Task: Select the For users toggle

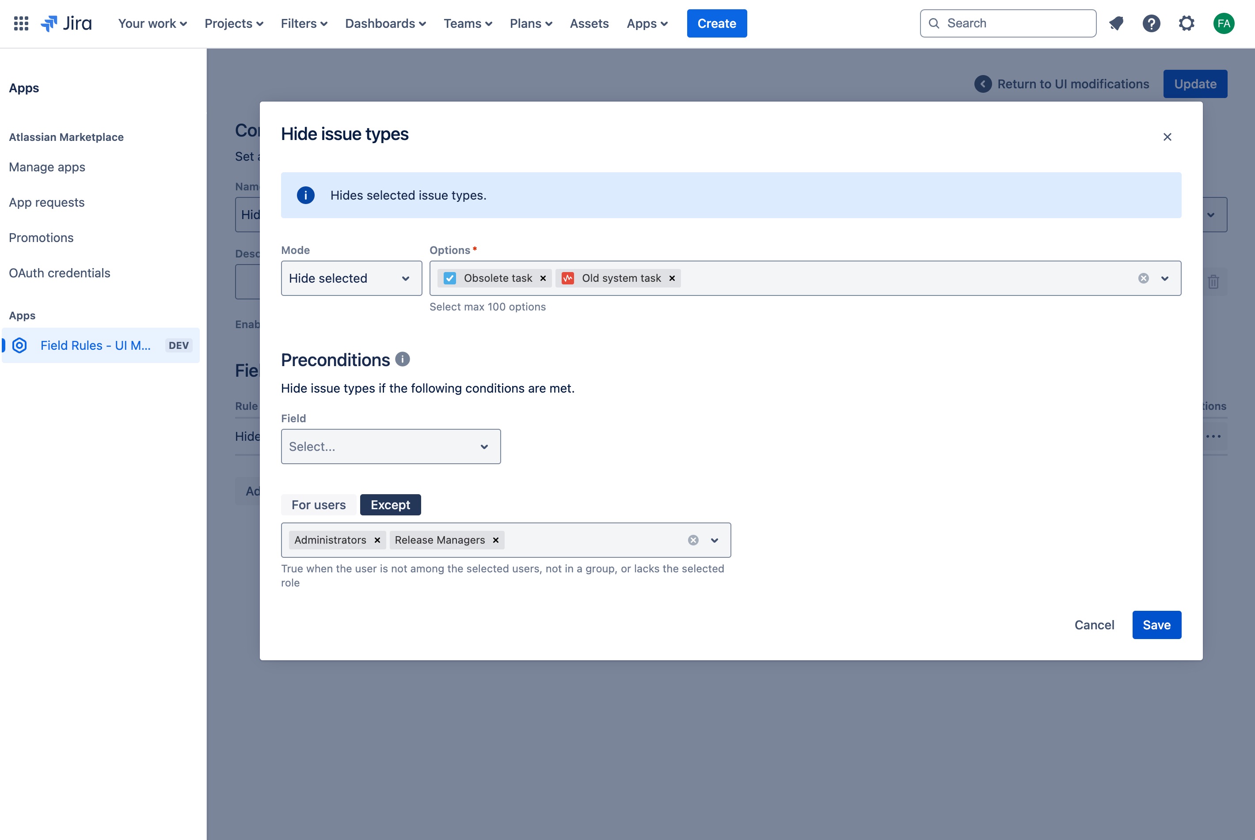Action: (x=318, y=505)
